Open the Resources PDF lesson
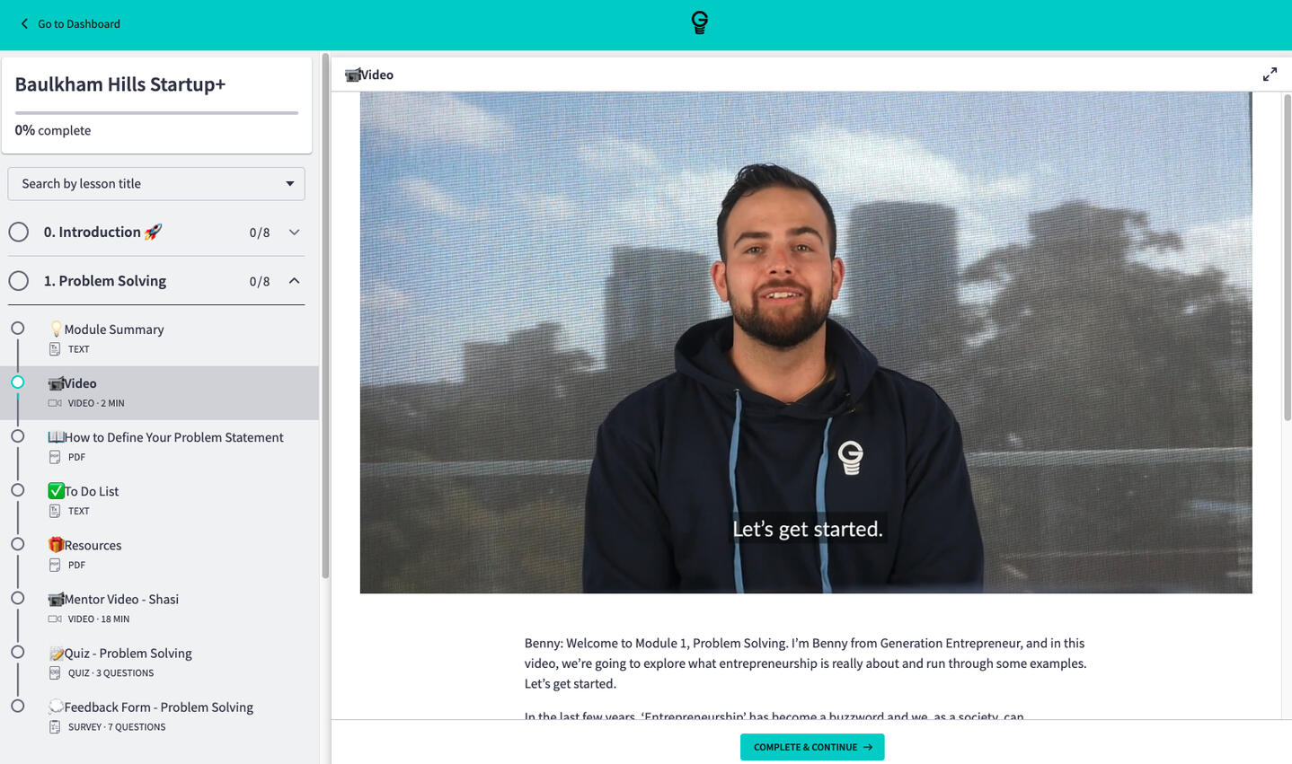This screenshot has height=764, width=1292. 93,546
